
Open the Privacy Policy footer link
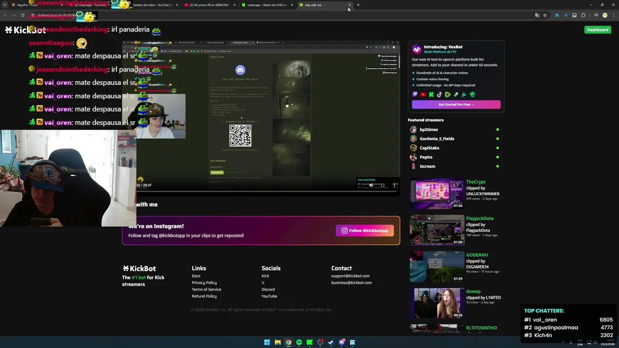[x=204, y=283]
